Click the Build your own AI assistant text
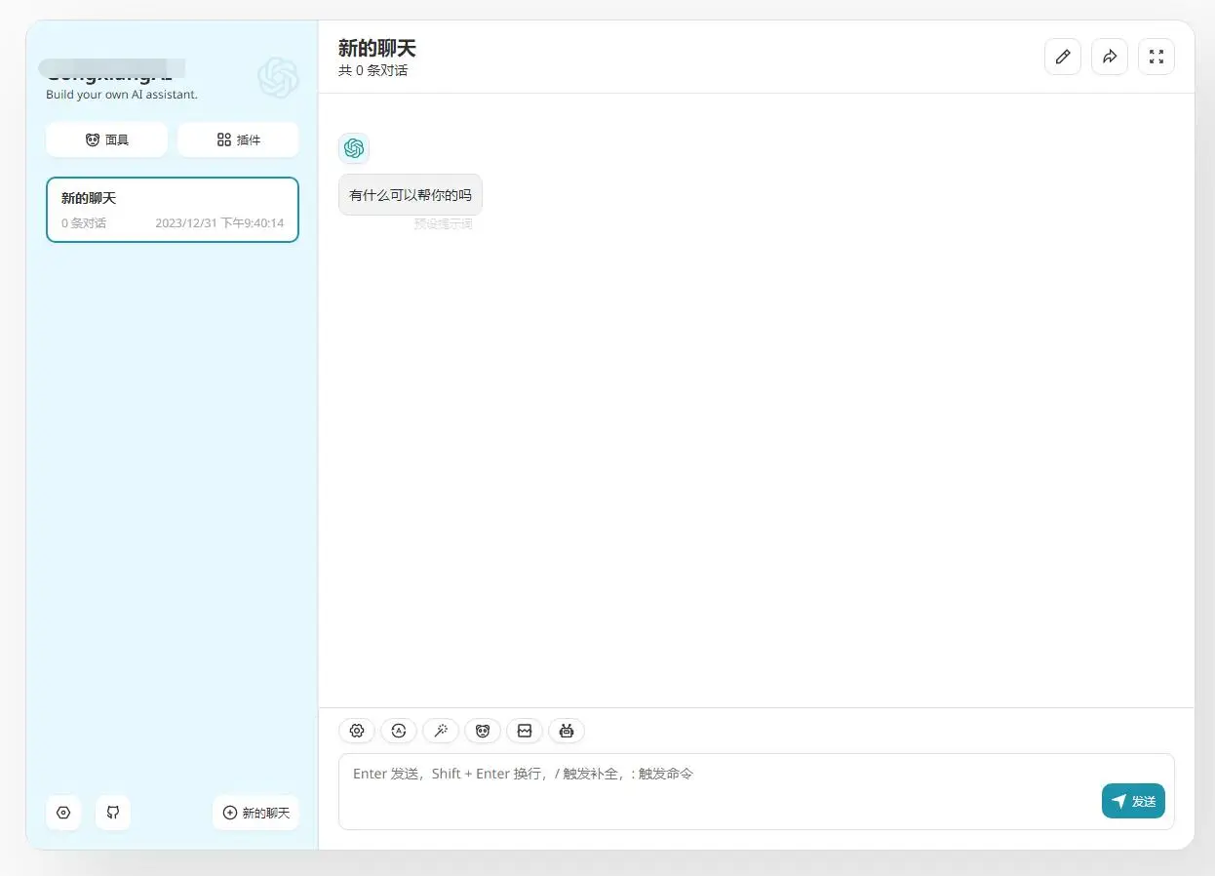The width and height of the screenshot is (1215, 876). [122, 95]
